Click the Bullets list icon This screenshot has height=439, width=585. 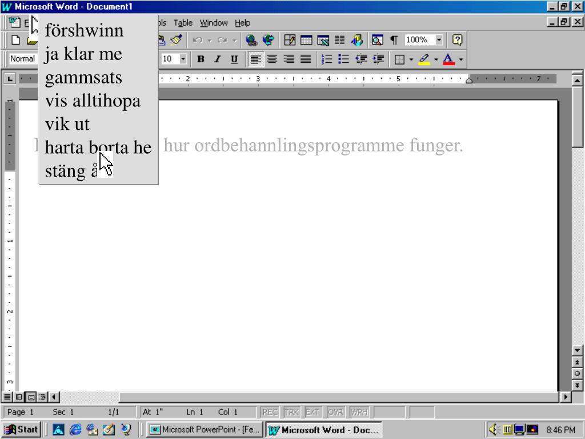pyautogui.click(x=343, y=59)
